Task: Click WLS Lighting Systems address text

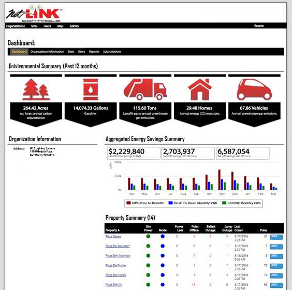Action: click(42, 148)
